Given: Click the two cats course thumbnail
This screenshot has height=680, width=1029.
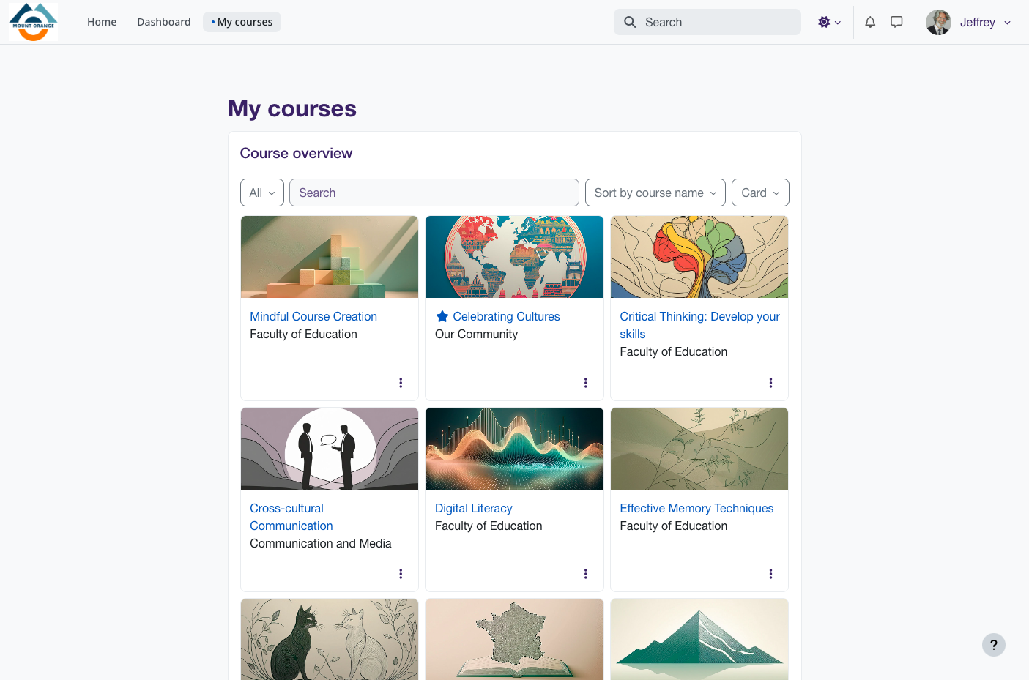Looking at the screenshot, I should (330, 640).
